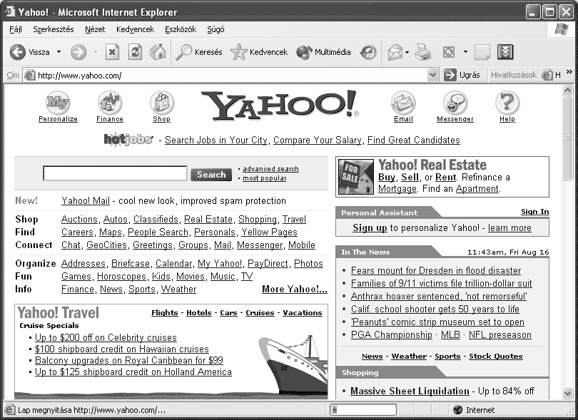
Task: Open Yahoo Personalize My icon
Action: tap(58, 103)
